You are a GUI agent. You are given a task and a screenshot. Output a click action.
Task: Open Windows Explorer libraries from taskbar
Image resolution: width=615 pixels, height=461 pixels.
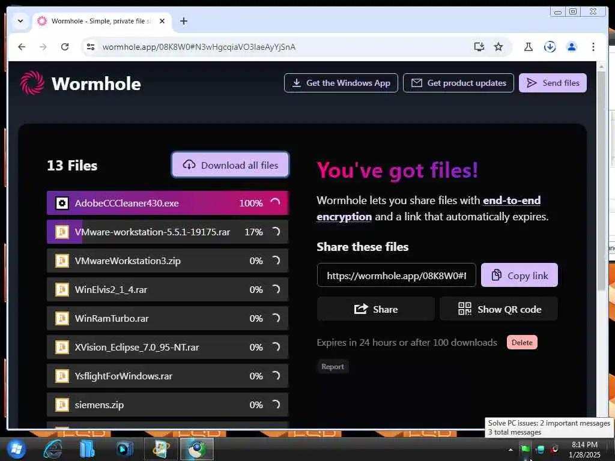pyautogui.click(x=86, y=449)
